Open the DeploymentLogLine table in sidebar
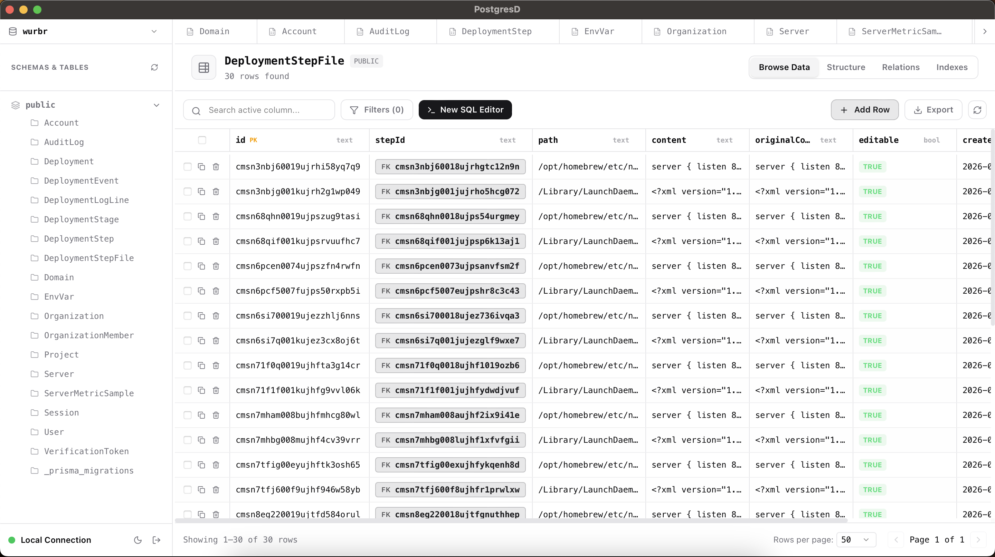Image resolution: width=995 pixels, height=557 pixels. (x=86, y=200)
